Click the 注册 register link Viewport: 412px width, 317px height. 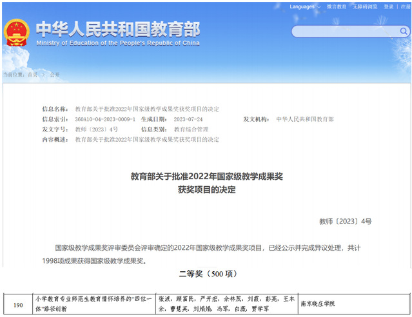[x=406, y=7]
